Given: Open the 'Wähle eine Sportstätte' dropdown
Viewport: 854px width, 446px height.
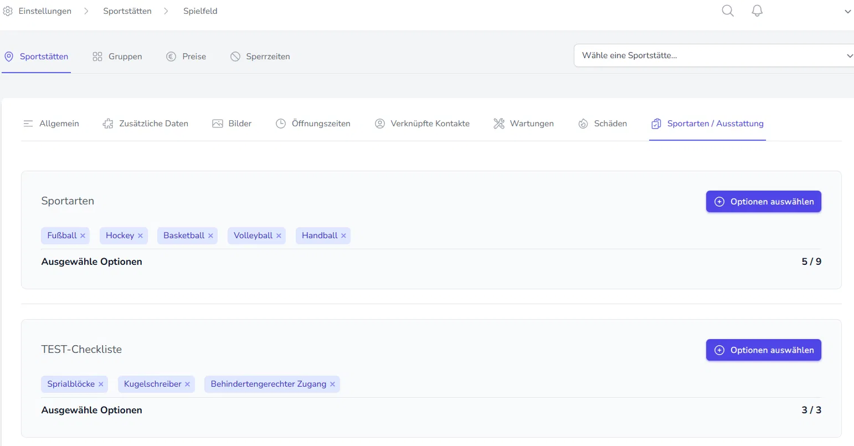Looking at the screenshot, I should 713,55.
